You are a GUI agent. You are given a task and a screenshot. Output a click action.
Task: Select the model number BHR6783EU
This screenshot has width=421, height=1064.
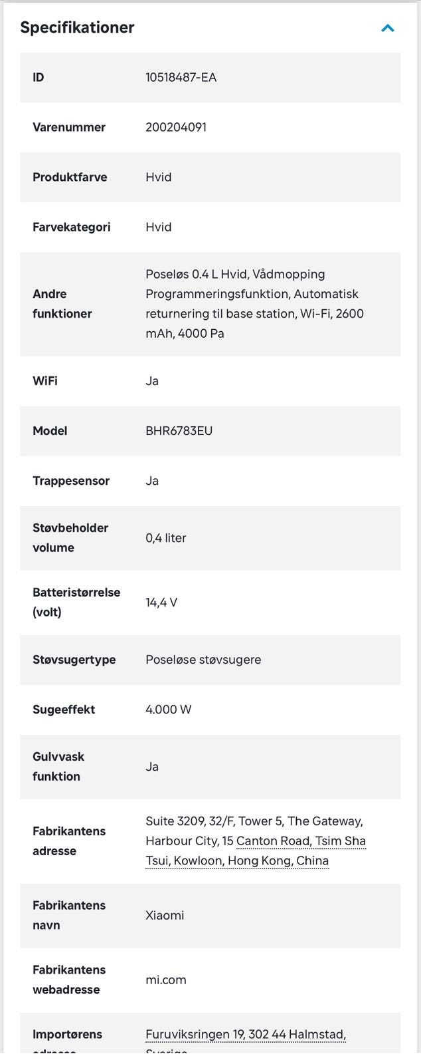[179, 431]
